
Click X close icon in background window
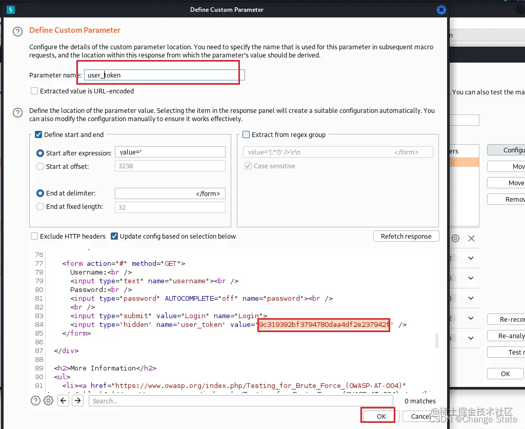[x=472, y=238]
